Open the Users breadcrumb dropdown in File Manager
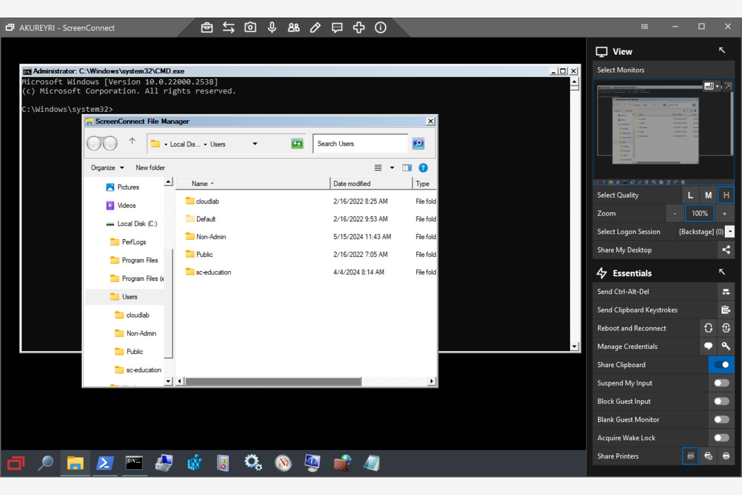Viewport: 742px width, 495px height. coord(255,143)
